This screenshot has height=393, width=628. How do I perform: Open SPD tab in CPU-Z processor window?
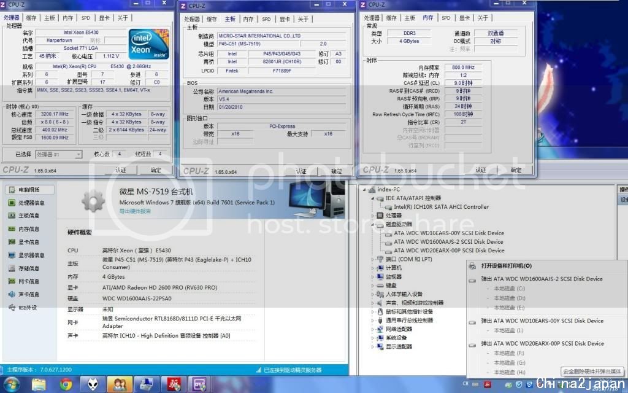(x=86, y=18)
